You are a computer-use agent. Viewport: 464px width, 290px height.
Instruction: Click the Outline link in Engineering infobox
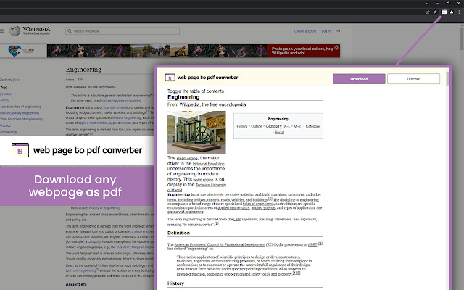click(256, 126)
